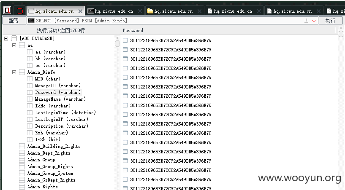Click the table icon beside Admin_Binfo
Screen dimensions: 345x190
(x=22, y=72)
